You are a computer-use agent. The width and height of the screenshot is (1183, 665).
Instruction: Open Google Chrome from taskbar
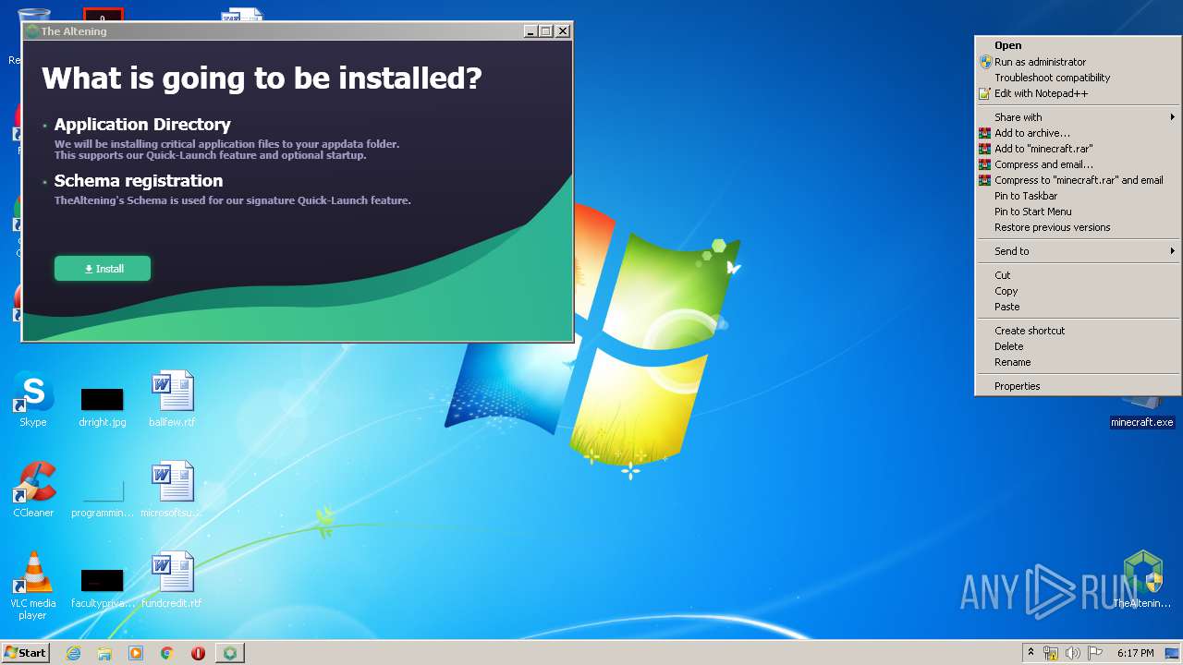point(167,653)
